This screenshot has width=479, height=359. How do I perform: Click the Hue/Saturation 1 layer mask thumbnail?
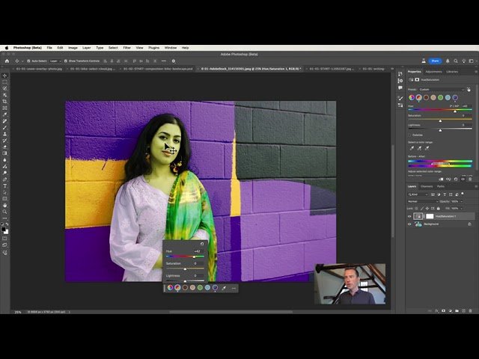(430, 216)
